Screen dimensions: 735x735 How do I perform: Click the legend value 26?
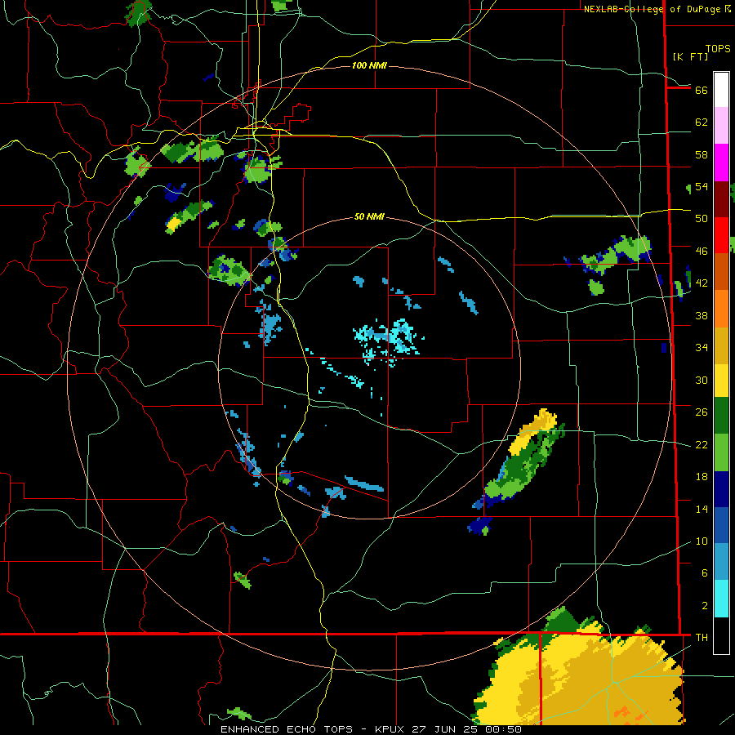click(x=702, y=412)
